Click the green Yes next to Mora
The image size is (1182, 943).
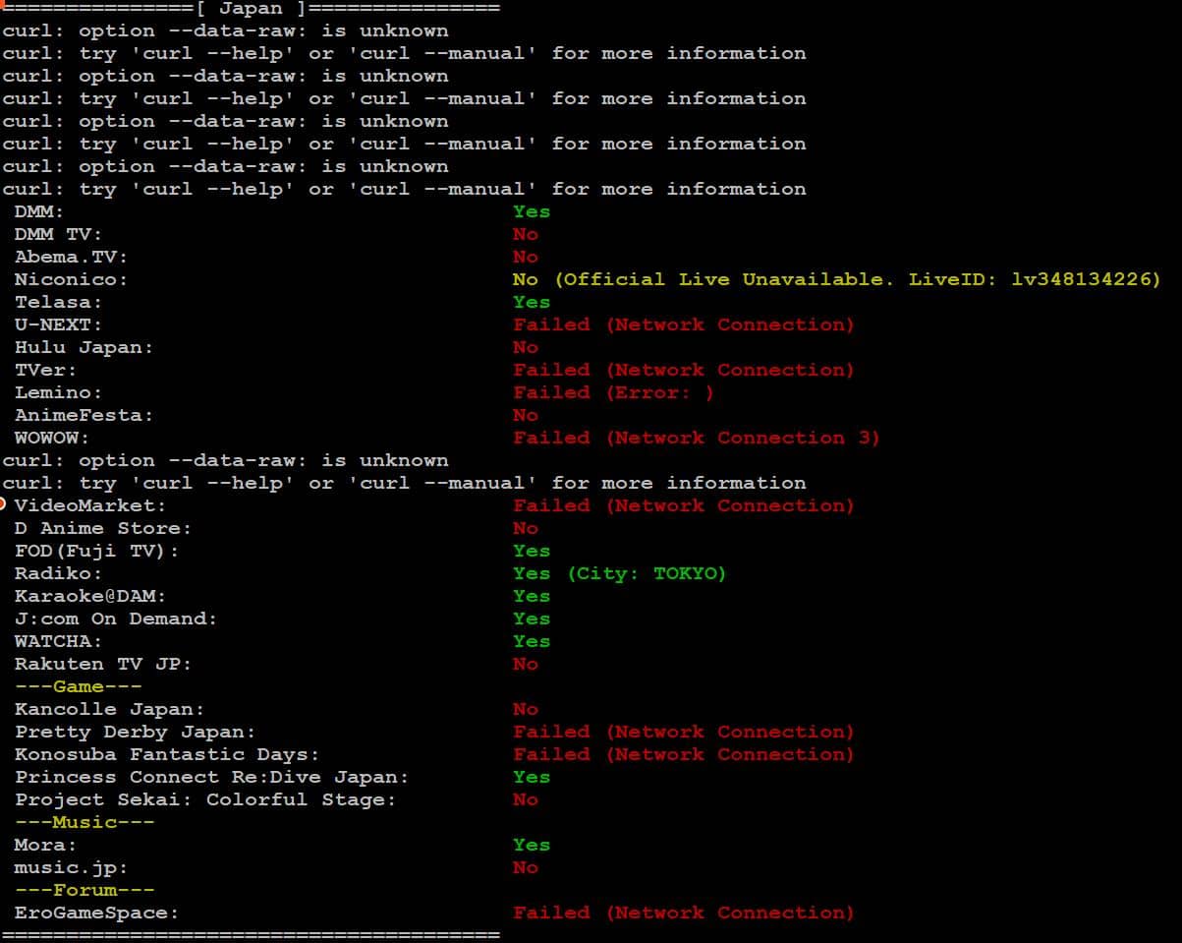coord(531,845)
